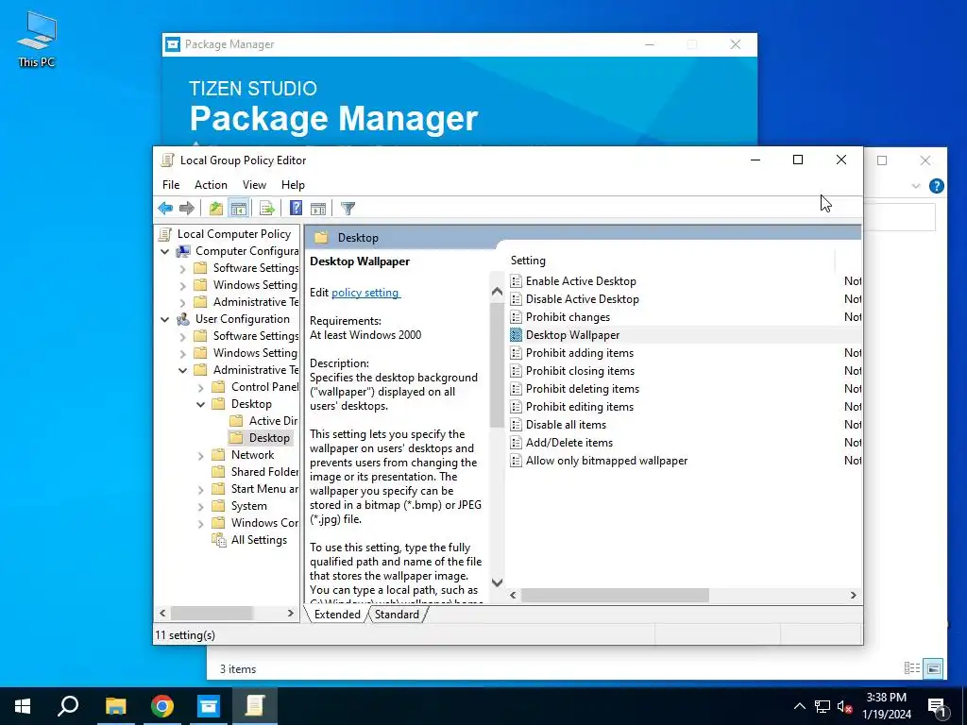Select the Desktop Wallpaper setting row
The width and height of the screenshot is (967, 725).
click(x=686, y=335)
